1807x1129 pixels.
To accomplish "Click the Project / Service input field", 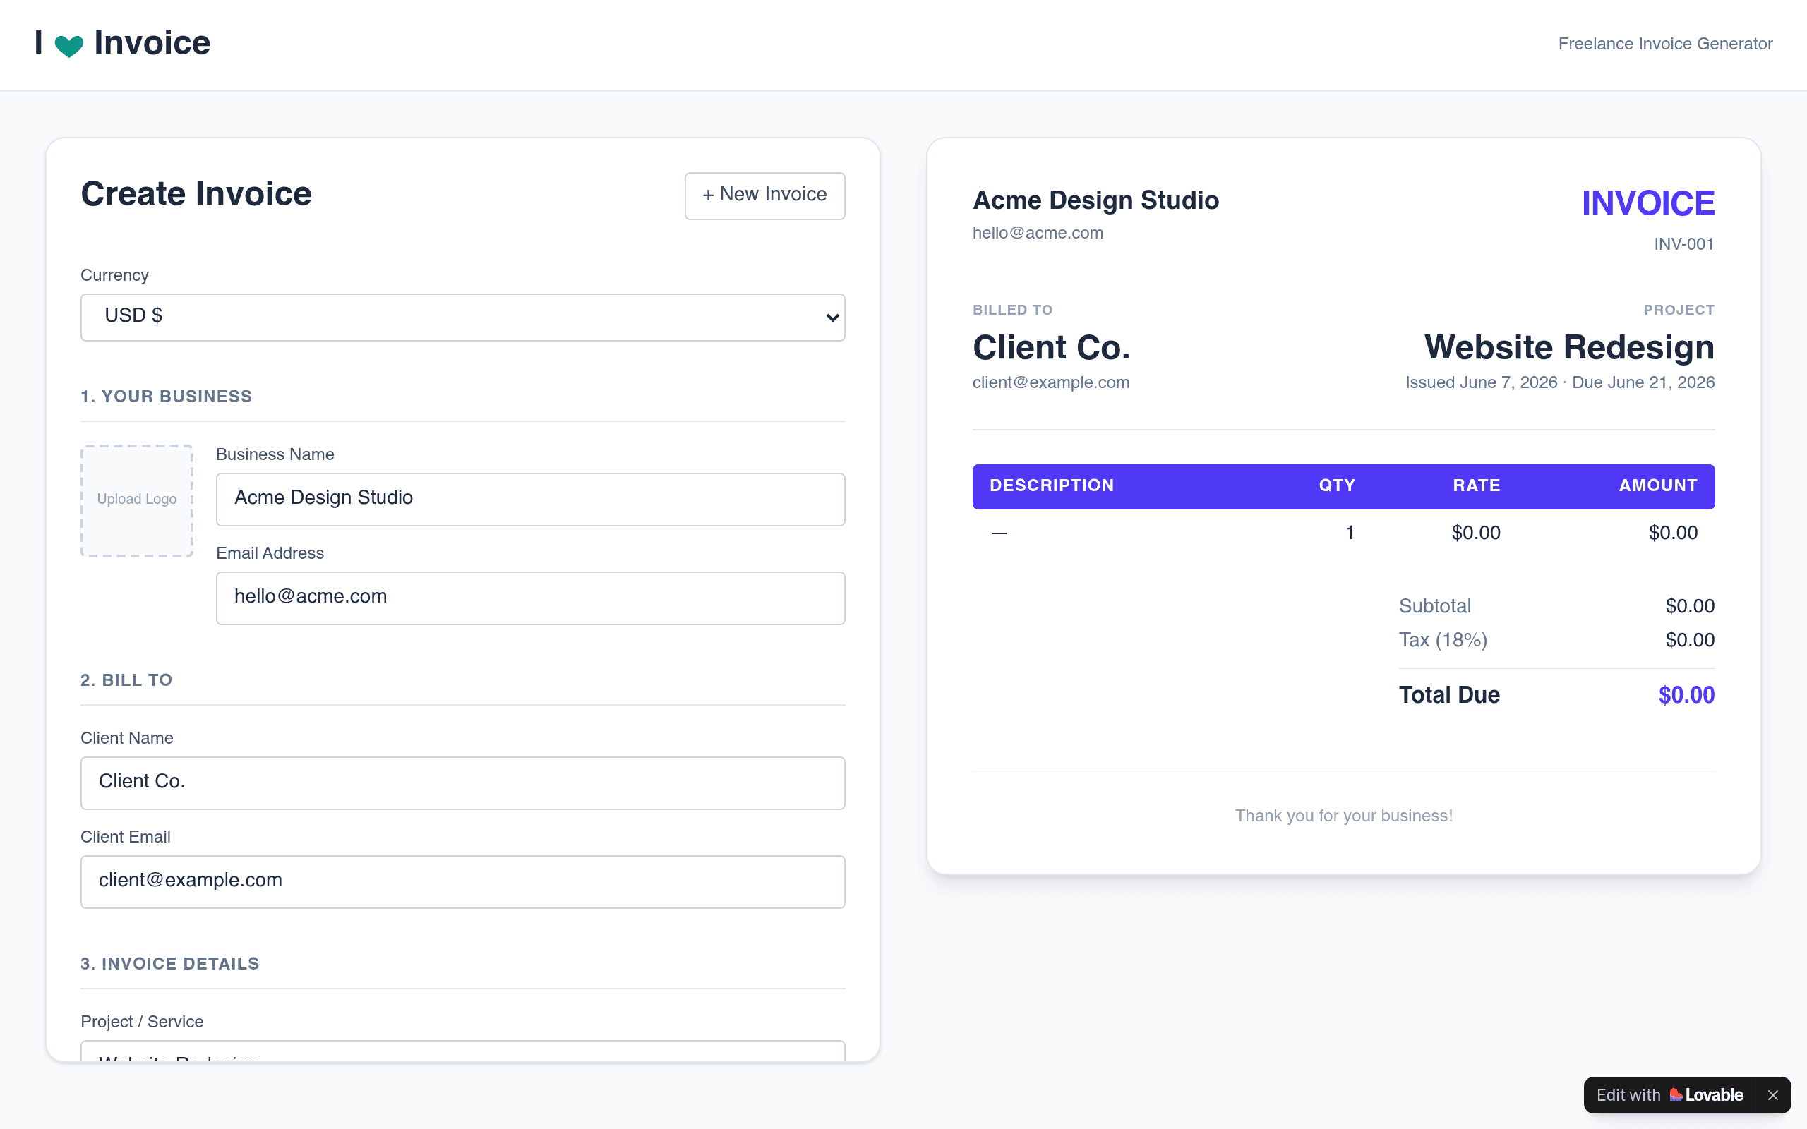I will [x=463, y=1051].
